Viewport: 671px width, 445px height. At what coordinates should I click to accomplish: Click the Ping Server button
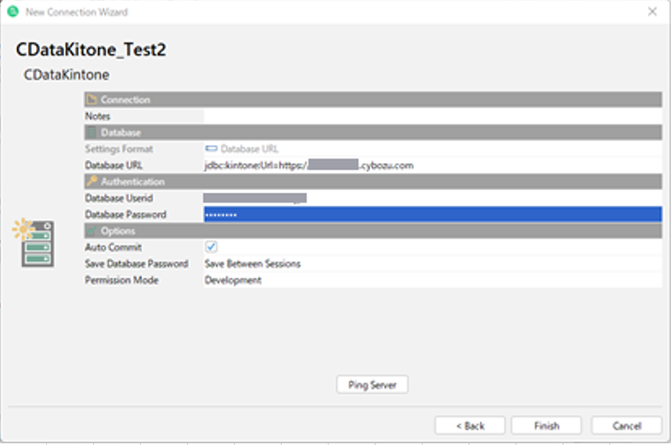pyautogui.click(x=372, y=384)
